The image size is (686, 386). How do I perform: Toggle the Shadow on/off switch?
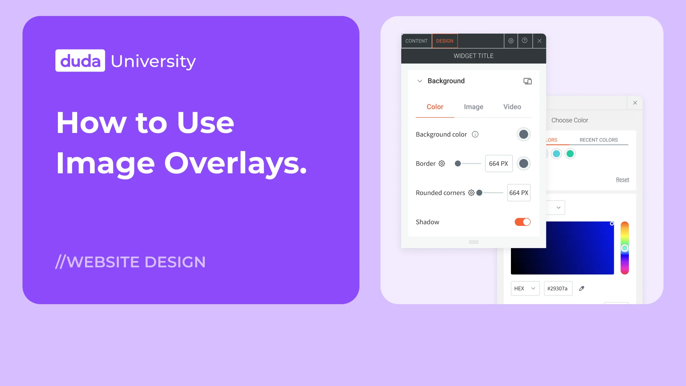point(522,222)
